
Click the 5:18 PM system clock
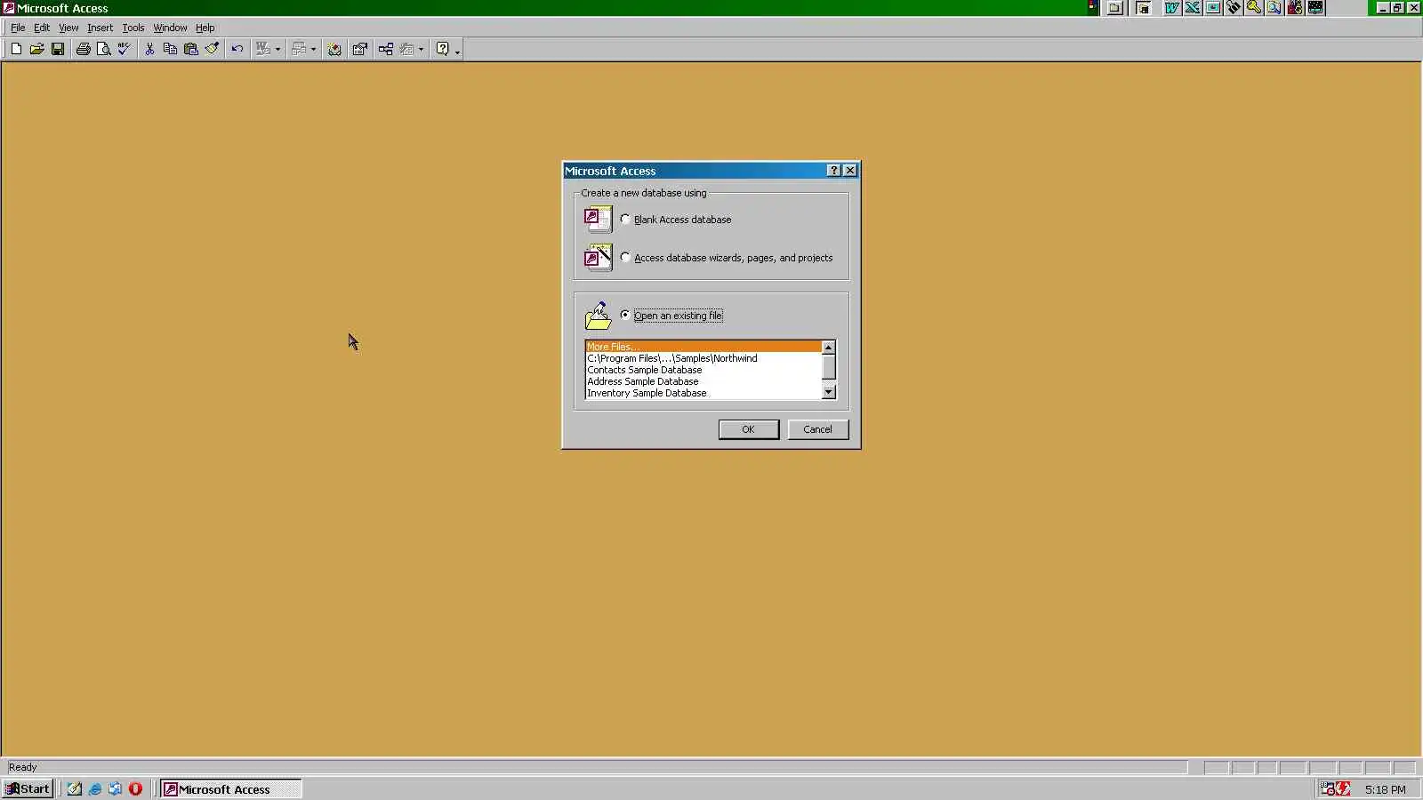(1385, 789)
